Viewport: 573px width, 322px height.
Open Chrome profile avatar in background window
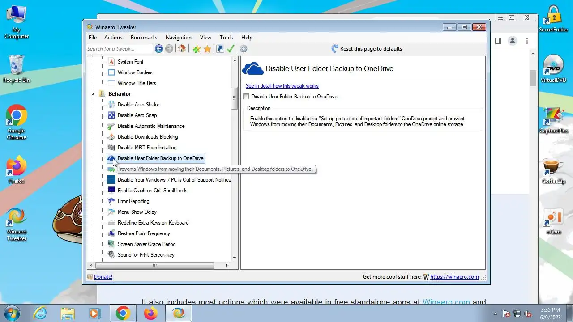[513, 41]
